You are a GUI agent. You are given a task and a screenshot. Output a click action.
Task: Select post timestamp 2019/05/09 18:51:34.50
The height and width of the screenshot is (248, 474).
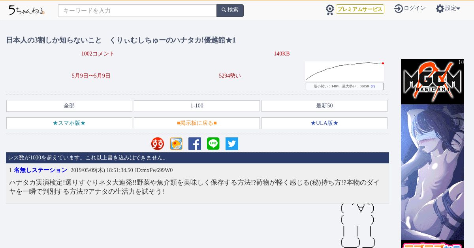(x=102, y=170)
